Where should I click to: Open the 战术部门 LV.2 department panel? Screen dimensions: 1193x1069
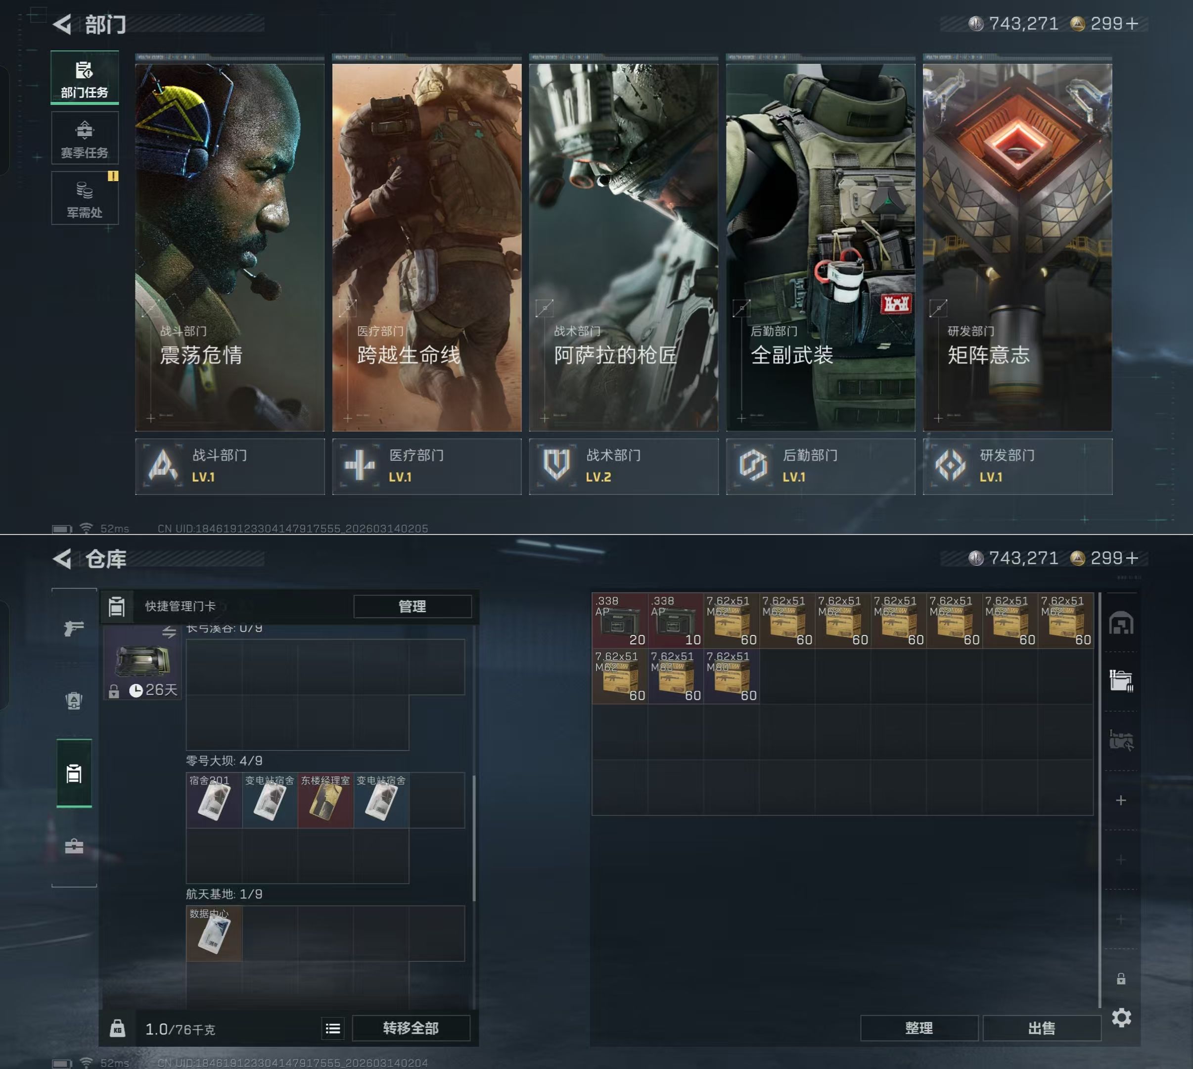tap(624, 466)
